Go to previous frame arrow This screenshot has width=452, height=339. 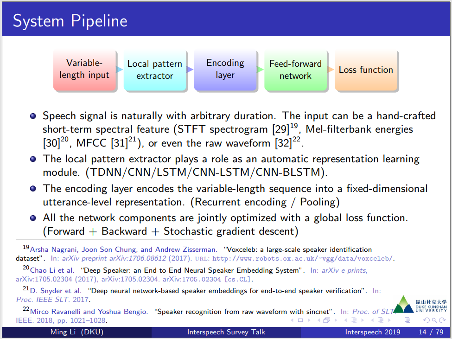pos(319,320)
